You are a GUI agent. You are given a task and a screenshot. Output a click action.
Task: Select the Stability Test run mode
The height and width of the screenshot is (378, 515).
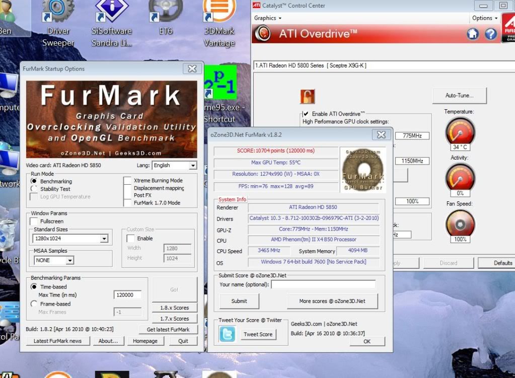coord(34,189)
